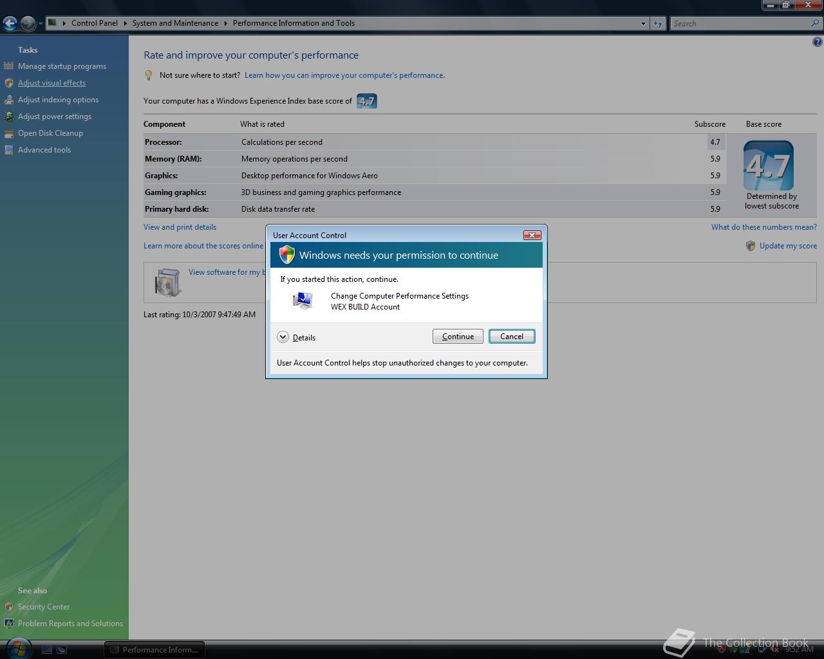This screenshot has width=824, height=659.
Task: Click the shield icon beside Update my score
Action: (x=751, y=246)
